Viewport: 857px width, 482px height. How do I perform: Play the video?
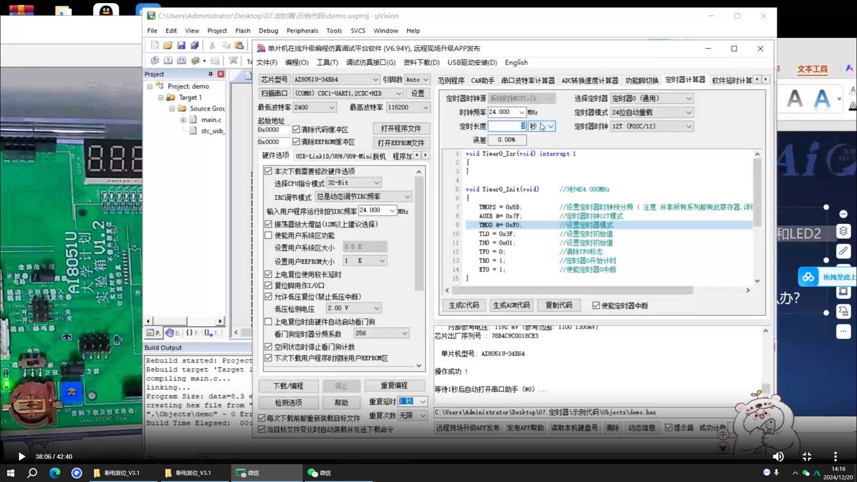21,456
